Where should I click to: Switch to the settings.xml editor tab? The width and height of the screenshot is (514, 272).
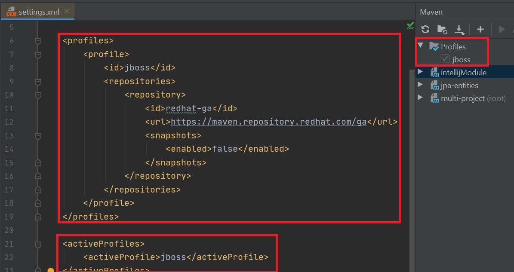click(39, 12)
